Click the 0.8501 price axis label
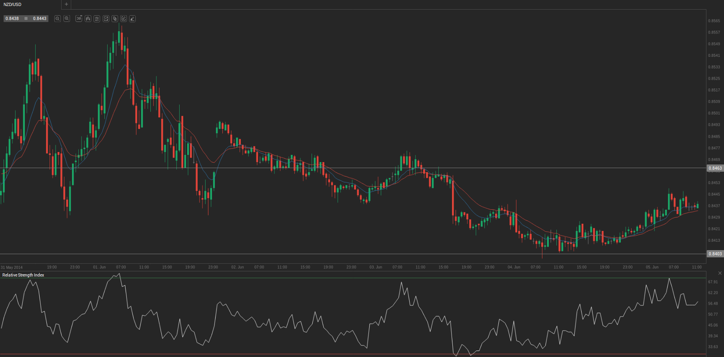 coord(714,113)
